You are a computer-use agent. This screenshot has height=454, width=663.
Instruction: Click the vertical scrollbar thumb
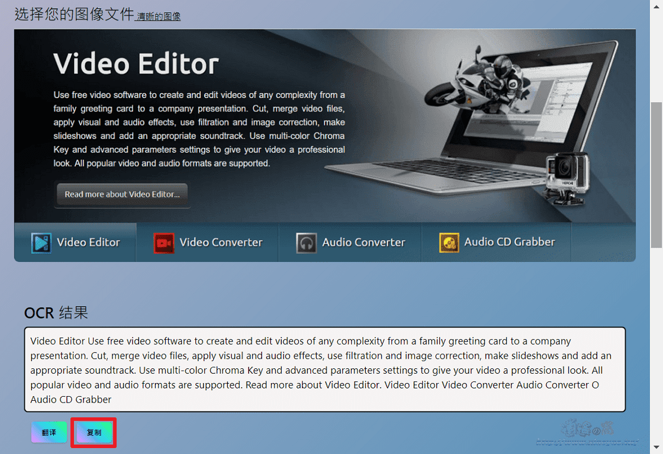point(656,174)
